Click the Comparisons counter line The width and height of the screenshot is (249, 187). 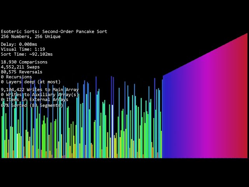point(24,62)
